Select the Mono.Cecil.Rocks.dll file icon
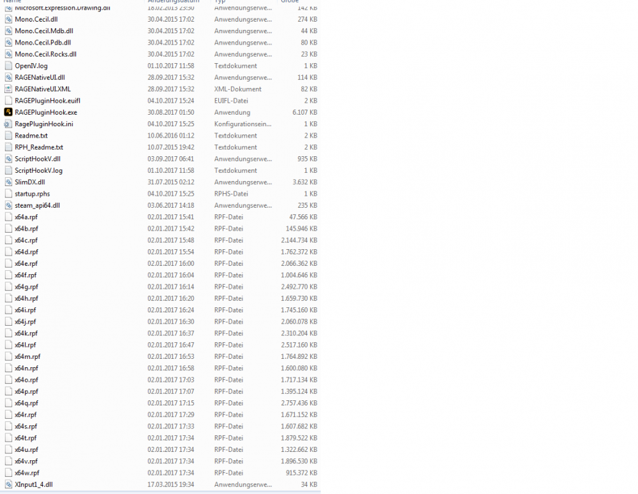The image size is (638, 494). [8, 54]
